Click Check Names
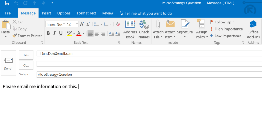Viewport: 262px width, 115px height. [x=144, y=29]
